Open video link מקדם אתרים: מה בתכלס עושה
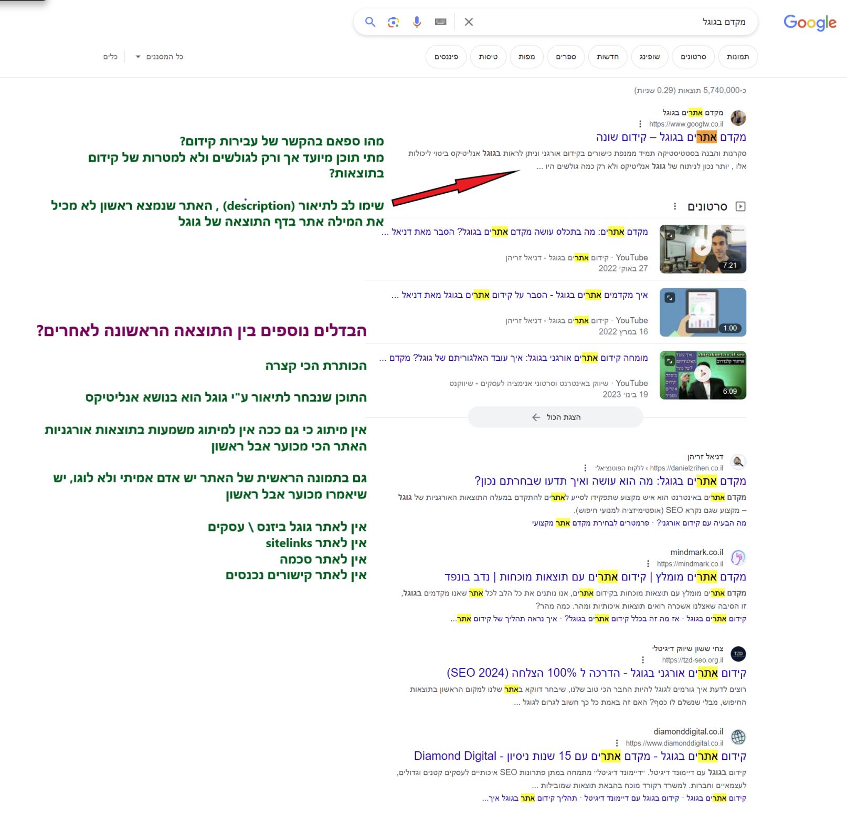This screenshot has height=817, width=847. [515, 232]
